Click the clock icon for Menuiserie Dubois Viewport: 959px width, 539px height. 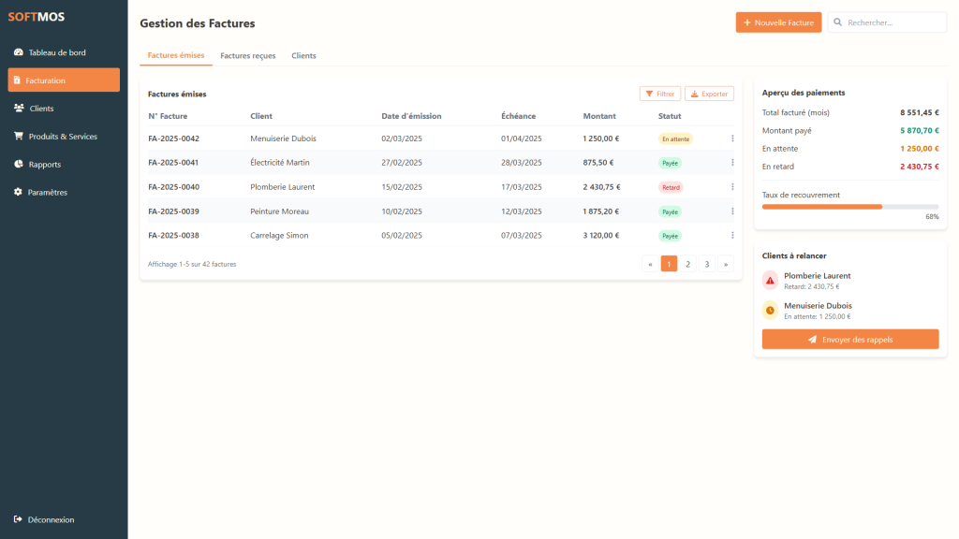770,310
